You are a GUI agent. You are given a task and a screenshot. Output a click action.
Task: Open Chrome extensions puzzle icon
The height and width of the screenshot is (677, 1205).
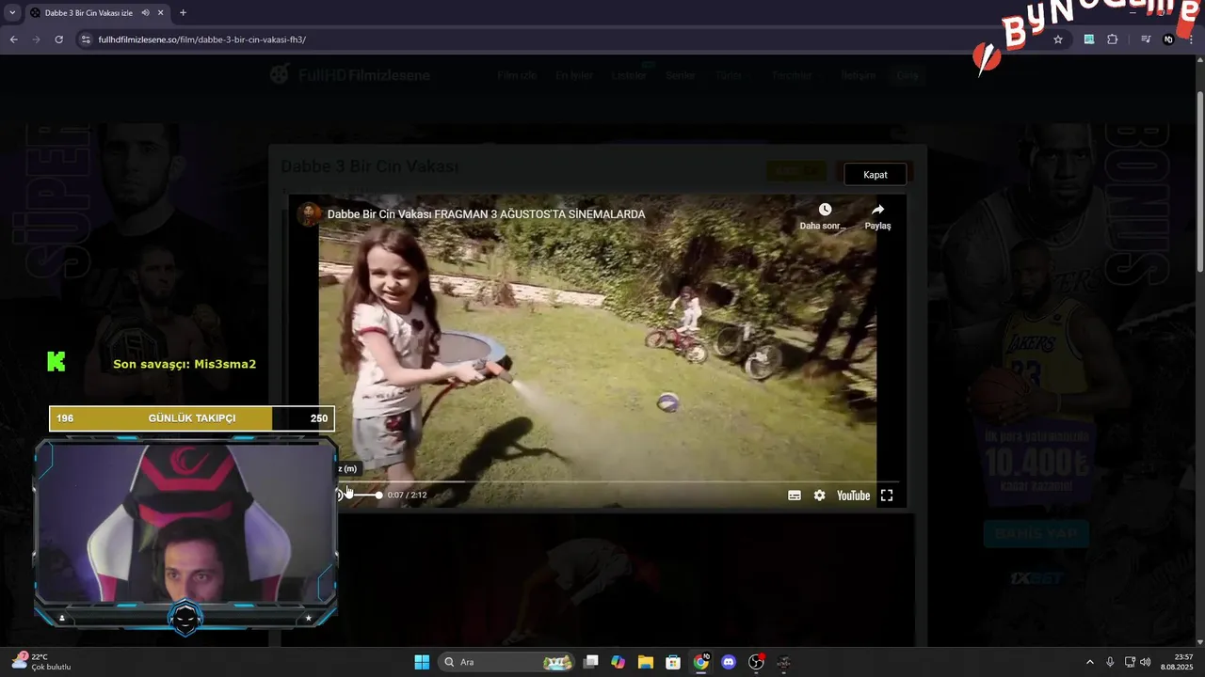click(x=1112, y=39)
